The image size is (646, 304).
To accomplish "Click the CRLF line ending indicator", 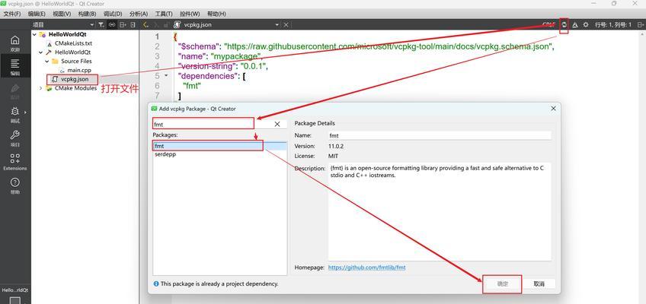I will 548,24.
